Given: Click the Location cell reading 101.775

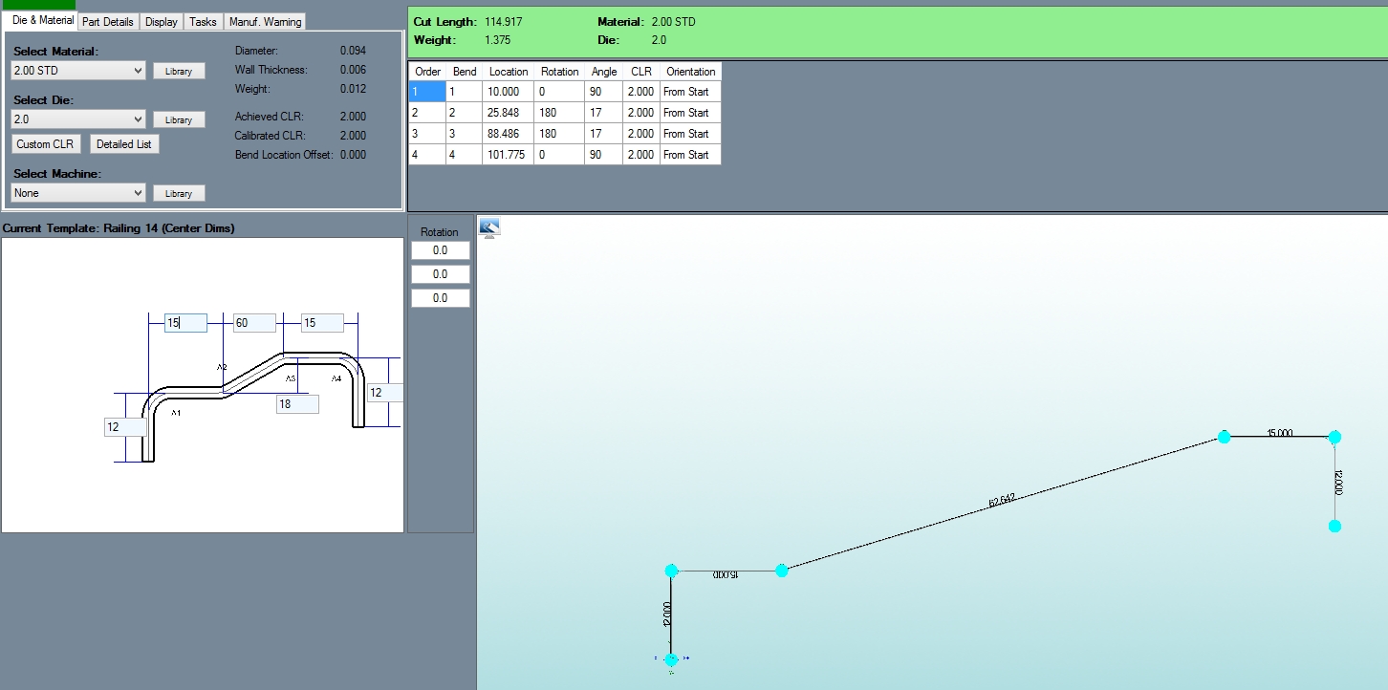Looking at the screenshot, I should (509, 155).
